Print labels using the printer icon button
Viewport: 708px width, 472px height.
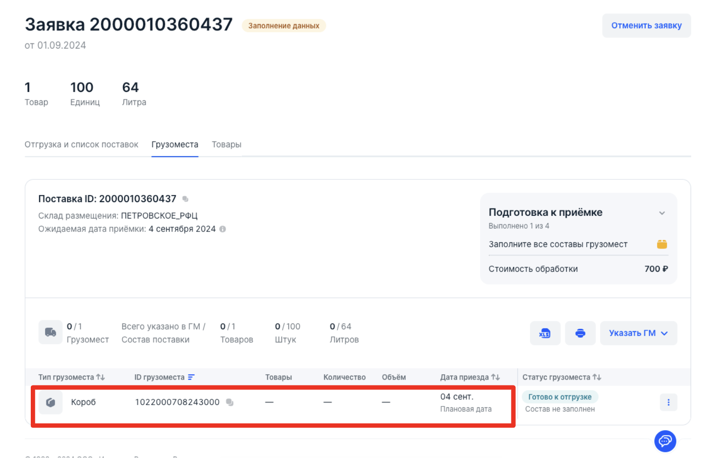point(580,333)
